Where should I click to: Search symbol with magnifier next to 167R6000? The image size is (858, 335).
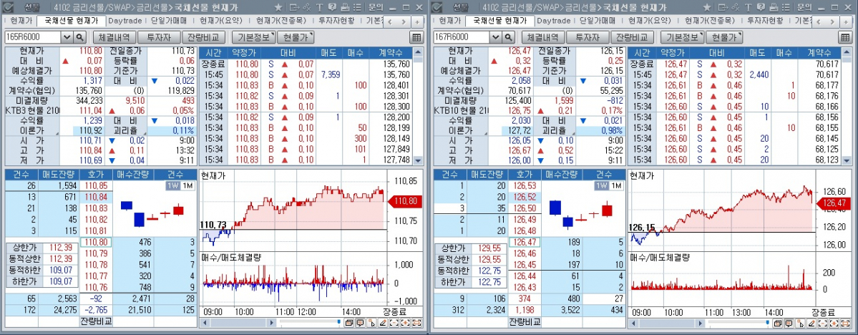[508, 37]
